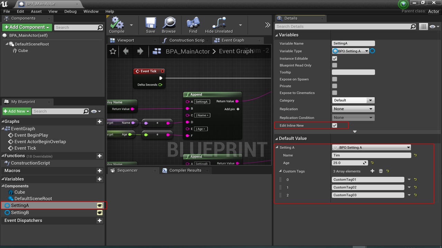Collapse the Custom Tags array

coord(280,171)
